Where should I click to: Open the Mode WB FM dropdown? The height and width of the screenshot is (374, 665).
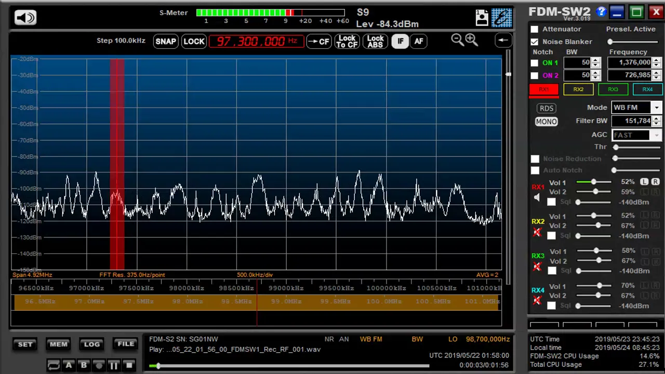(x=657, y=108)
